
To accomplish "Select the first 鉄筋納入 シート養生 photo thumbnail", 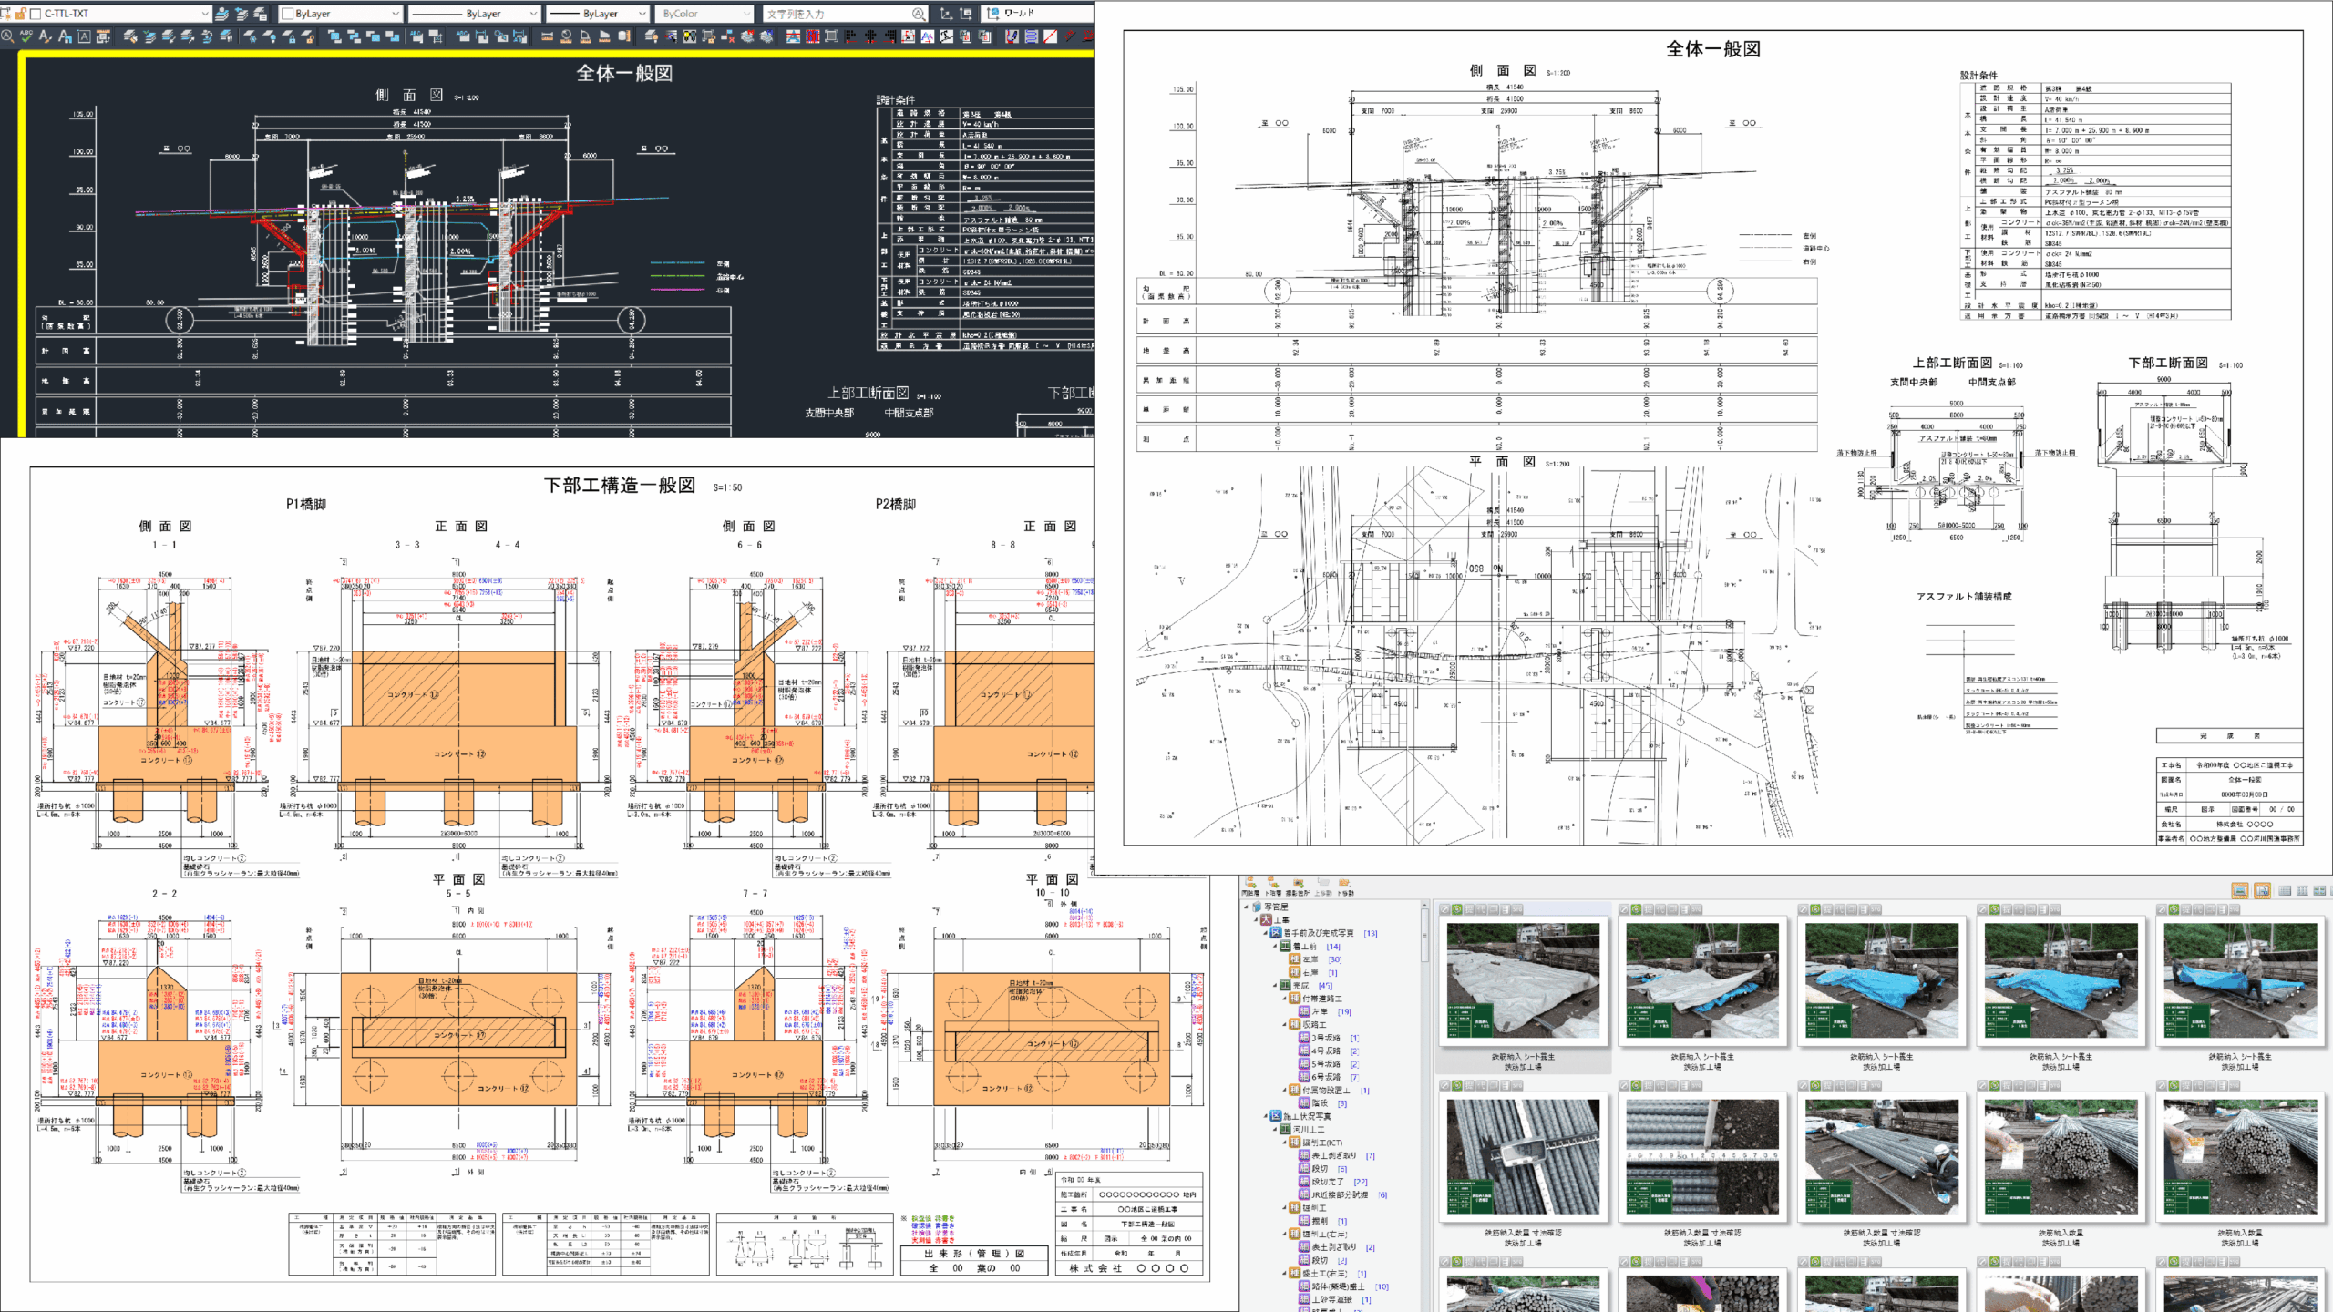I will click(x=1523, y=980).
